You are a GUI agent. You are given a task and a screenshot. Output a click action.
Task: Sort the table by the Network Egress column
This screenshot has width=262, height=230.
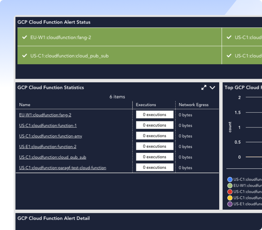click(x=194, y=105)
